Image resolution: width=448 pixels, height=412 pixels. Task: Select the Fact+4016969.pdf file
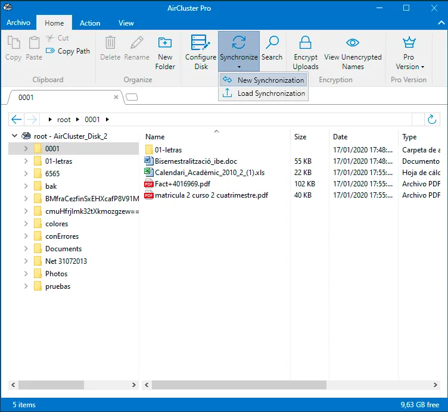(182, 184)
